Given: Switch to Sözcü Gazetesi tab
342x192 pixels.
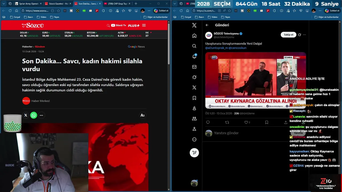Looking at the screenshot, I should tap(58, 3).
